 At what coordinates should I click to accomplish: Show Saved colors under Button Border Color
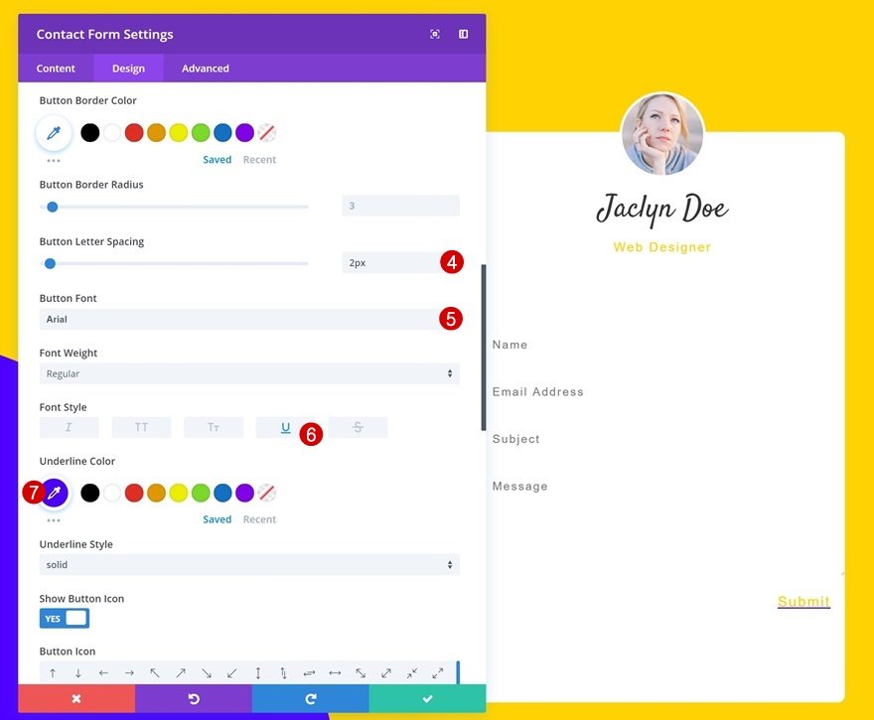217,159
